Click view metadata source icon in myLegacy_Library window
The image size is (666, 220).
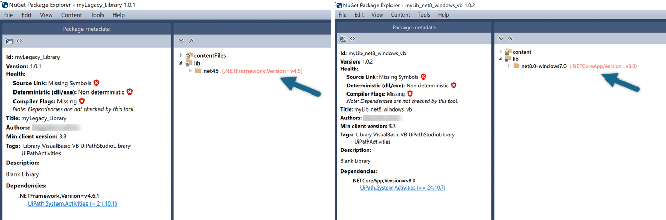pos(19,41)
